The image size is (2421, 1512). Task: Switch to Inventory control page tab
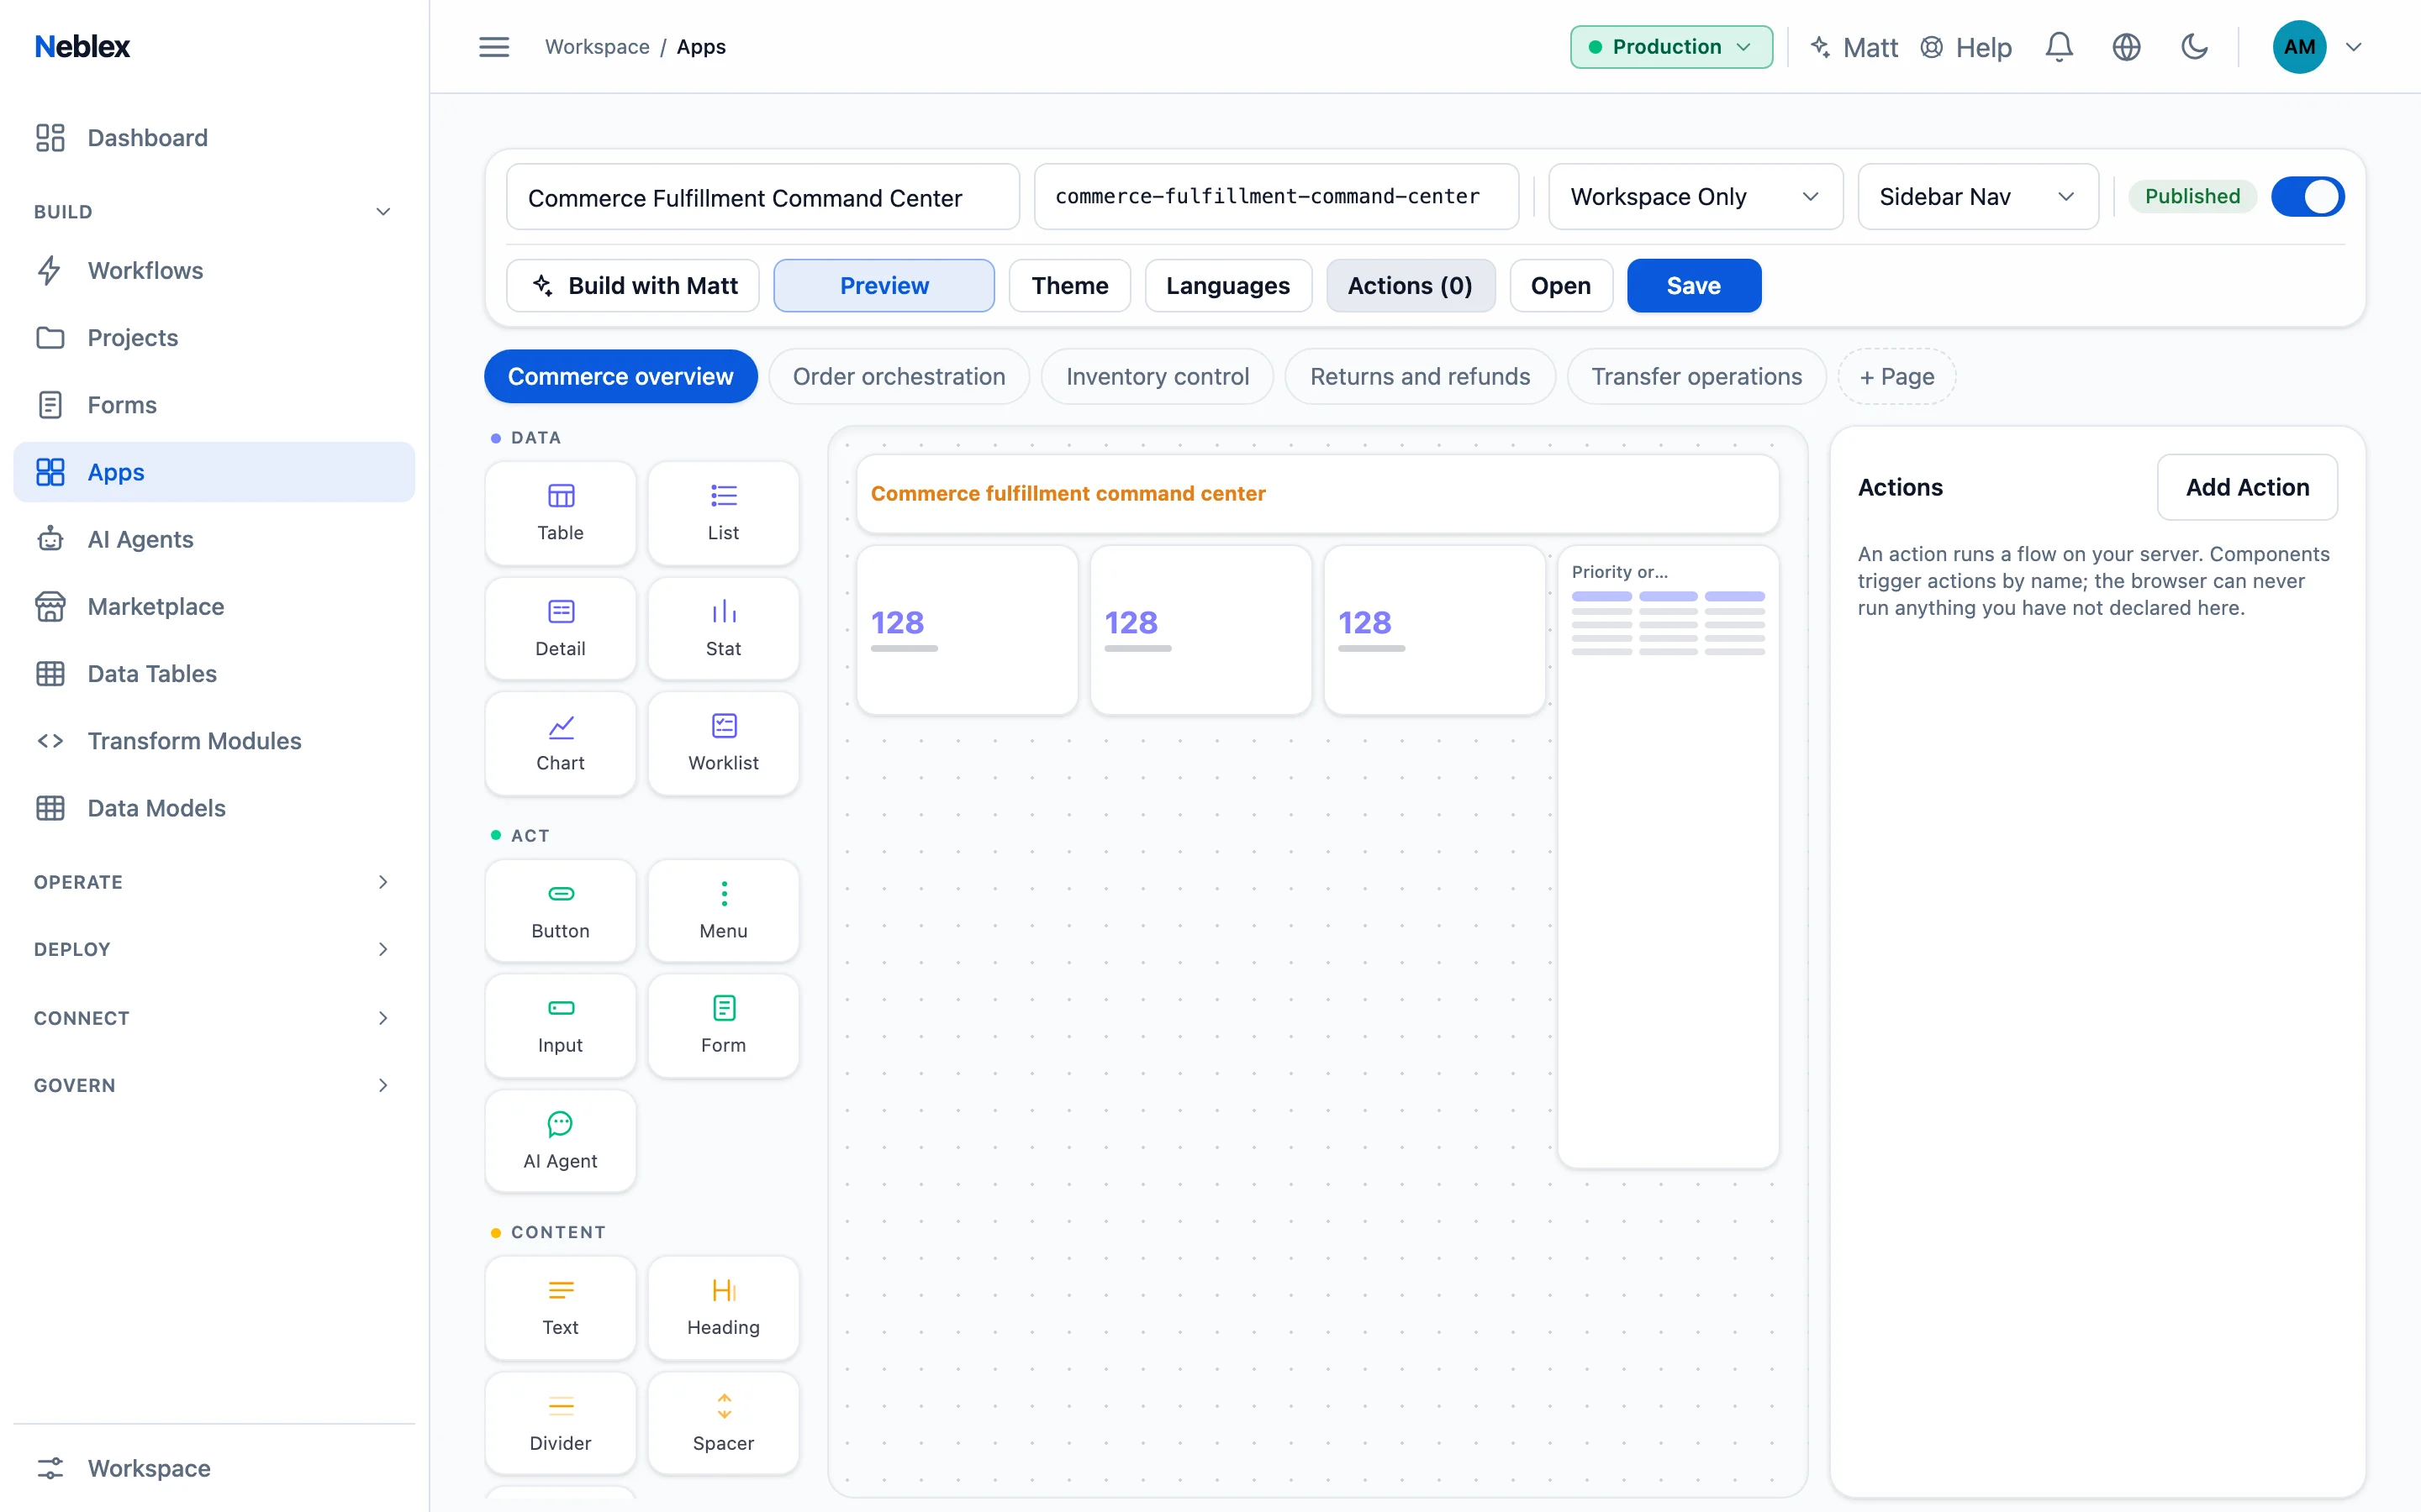pos(1158,377)
